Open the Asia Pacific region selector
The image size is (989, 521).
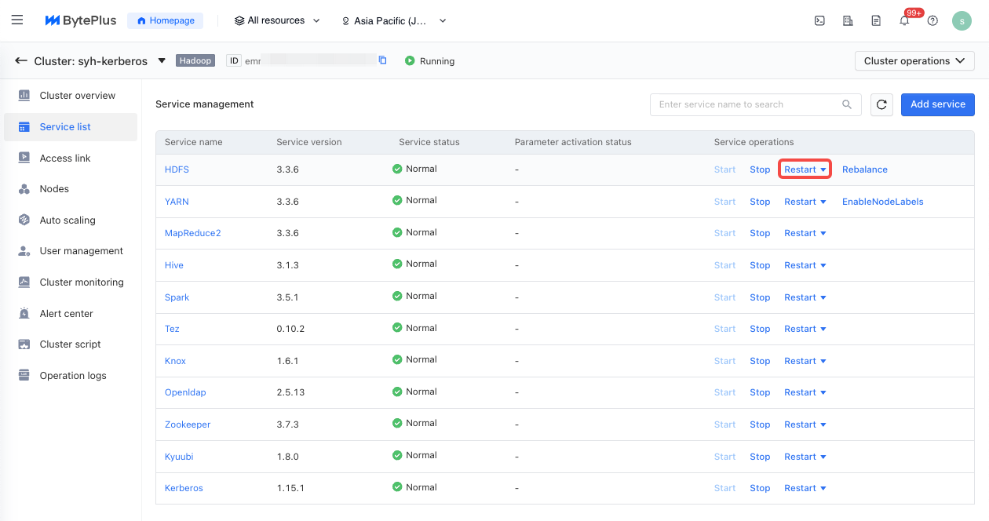click(x=394, y=21)
